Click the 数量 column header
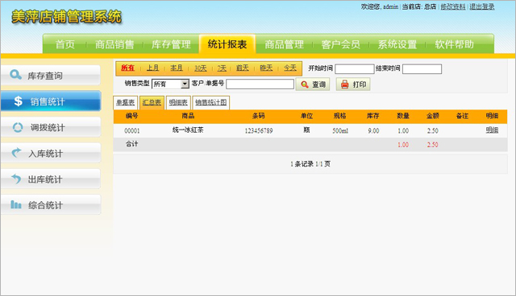 pos(403,116)
